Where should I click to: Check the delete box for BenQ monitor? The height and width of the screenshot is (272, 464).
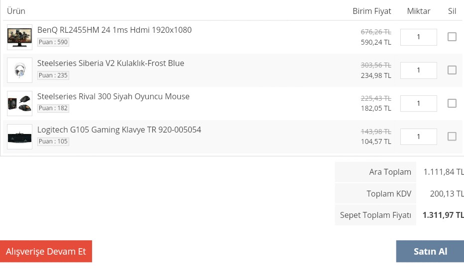pos(452,37)
